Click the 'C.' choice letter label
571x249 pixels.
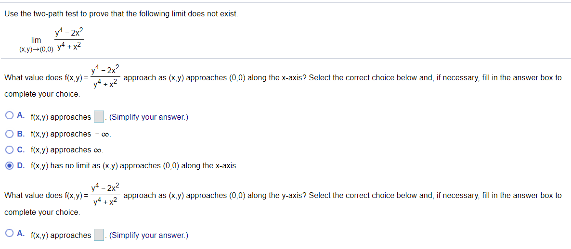click(x=21, y=149)
